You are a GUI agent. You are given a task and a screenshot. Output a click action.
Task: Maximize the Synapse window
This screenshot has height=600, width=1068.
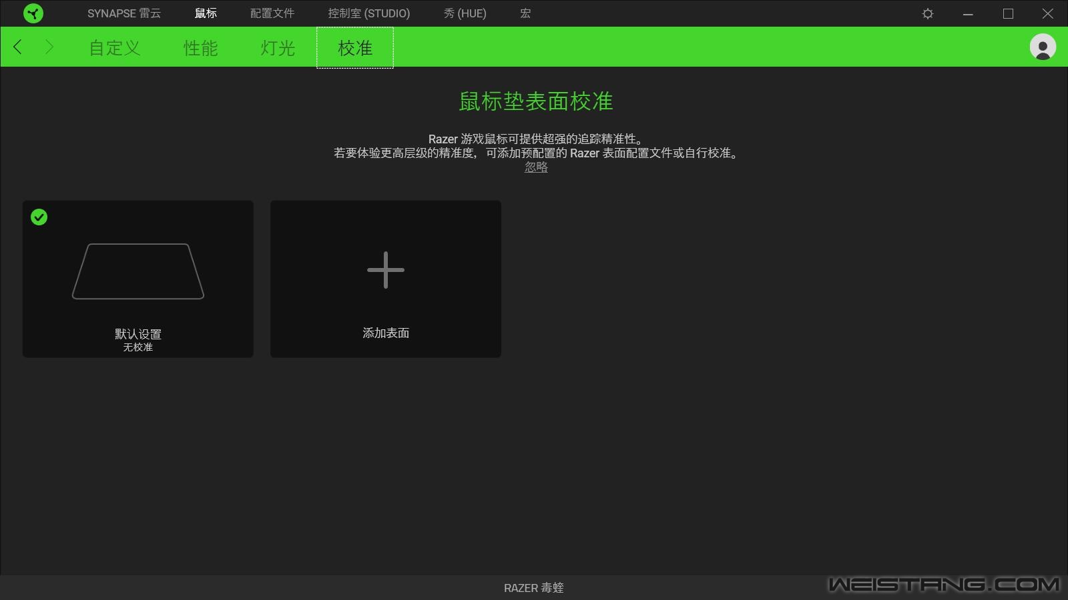click(x=1008, y=13)
